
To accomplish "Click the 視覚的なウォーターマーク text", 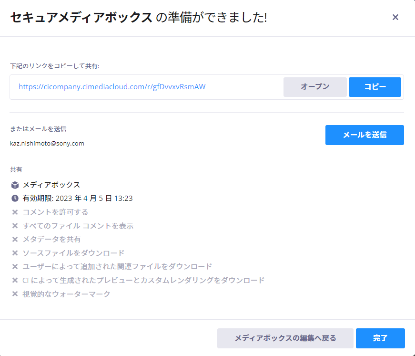I will [x=66, y=293].
